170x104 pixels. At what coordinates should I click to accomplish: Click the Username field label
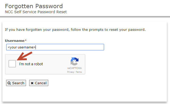pos(15,41)
